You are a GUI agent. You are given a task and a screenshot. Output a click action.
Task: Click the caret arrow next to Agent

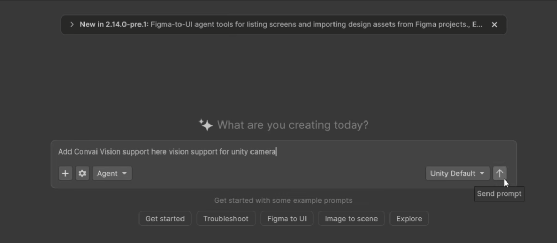click(x=124, y=173)
